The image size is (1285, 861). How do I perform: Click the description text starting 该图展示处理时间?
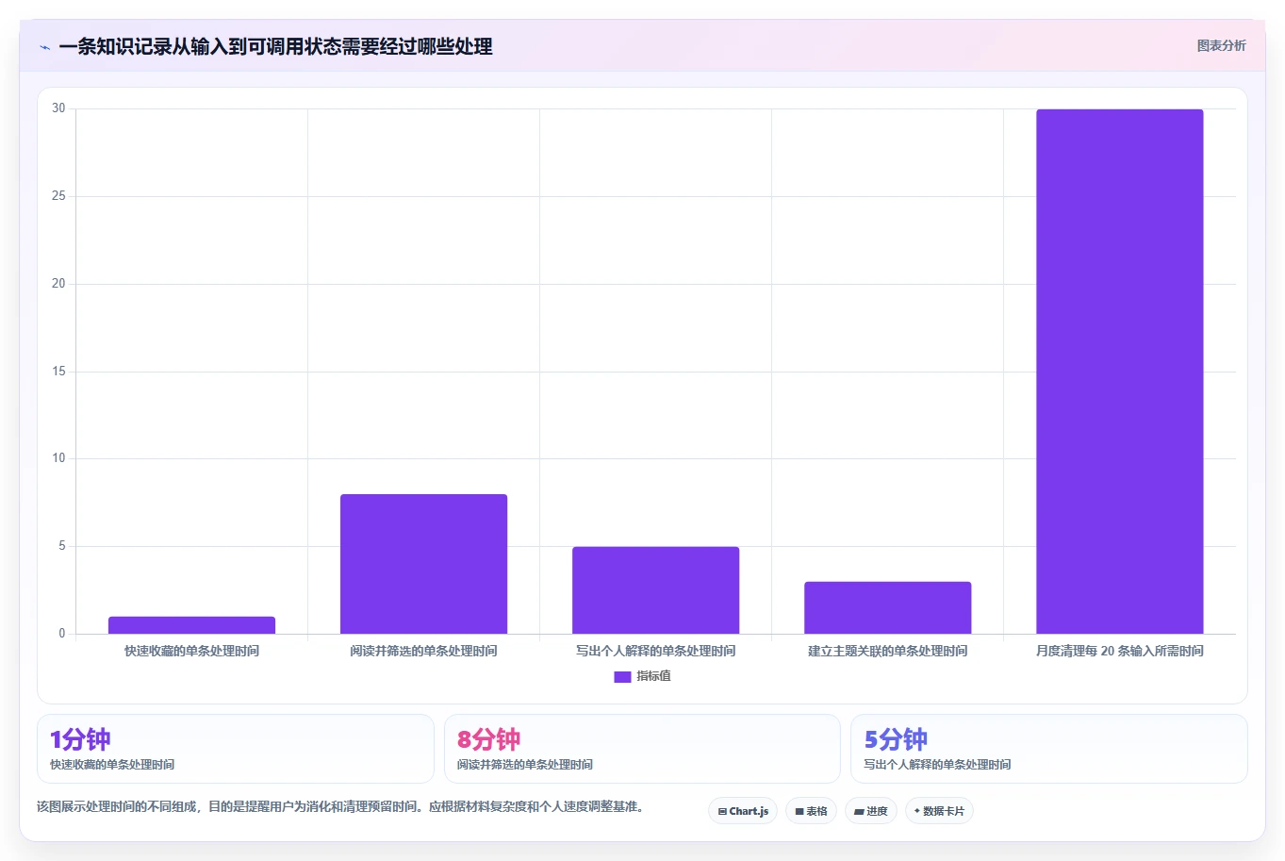(340, 807)
